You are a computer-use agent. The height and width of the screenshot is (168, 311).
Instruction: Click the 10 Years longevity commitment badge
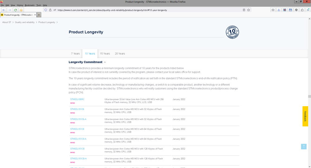coord(232,32)
